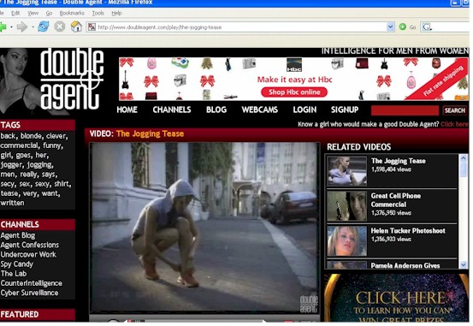Open BLOG in site navigation
This screenshot has height=326, width=473.
(216, 110)
